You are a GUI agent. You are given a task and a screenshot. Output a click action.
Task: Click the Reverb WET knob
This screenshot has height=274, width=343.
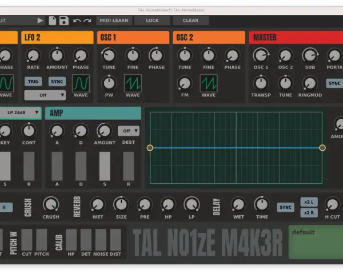click(98, 205)
